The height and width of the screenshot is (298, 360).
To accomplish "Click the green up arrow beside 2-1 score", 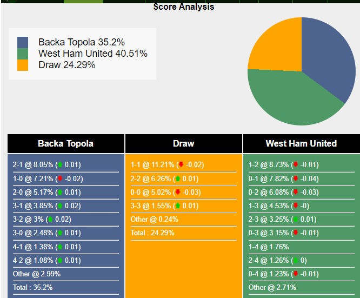I will pos(59,165).
